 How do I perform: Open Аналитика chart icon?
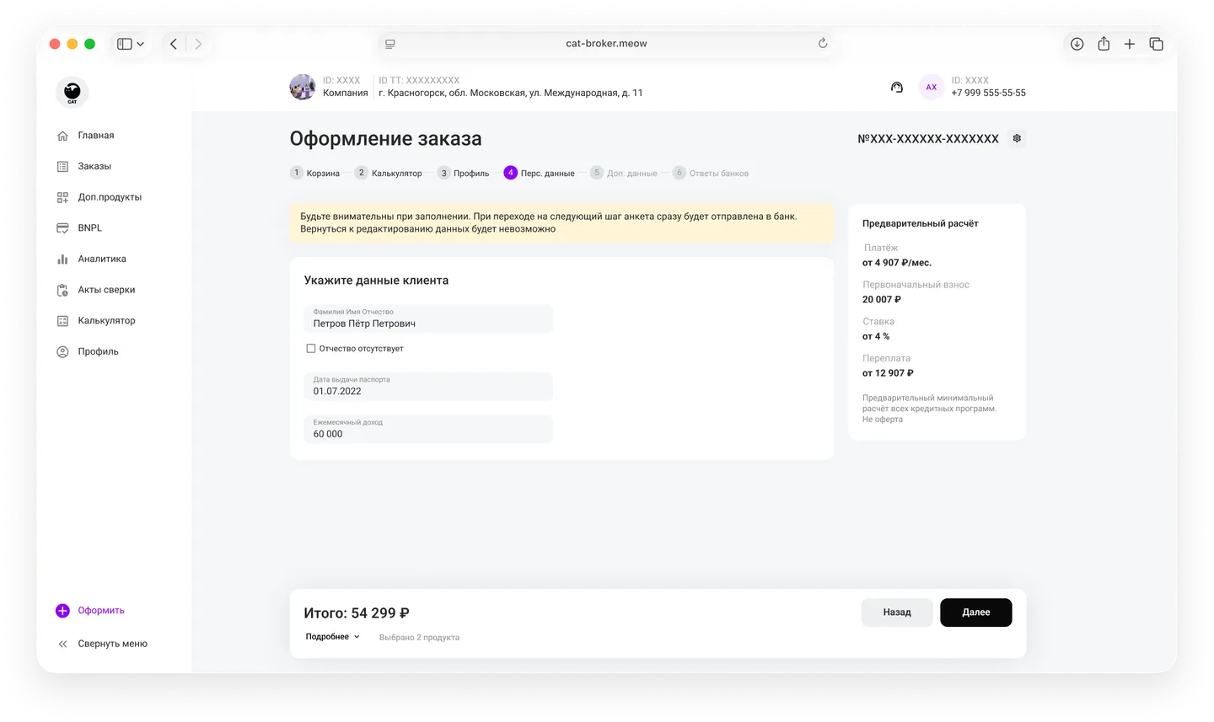62,259
